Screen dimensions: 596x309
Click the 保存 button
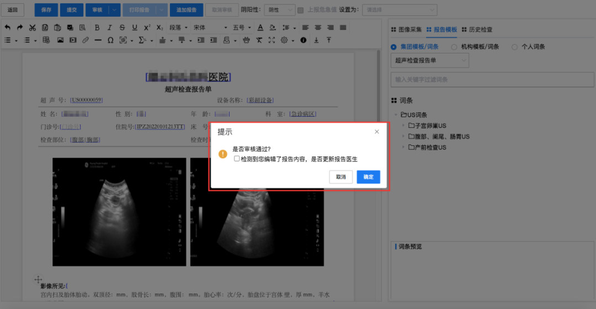46,10
